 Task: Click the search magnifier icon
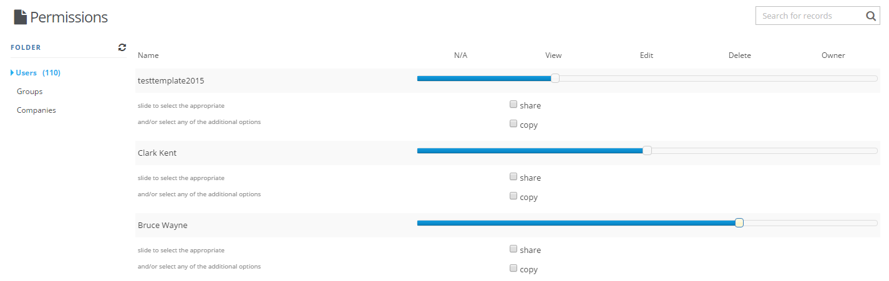coord(871,16)
